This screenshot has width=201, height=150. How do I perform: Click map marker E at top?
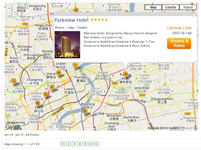pyautogui.click(x=76, y=10)
